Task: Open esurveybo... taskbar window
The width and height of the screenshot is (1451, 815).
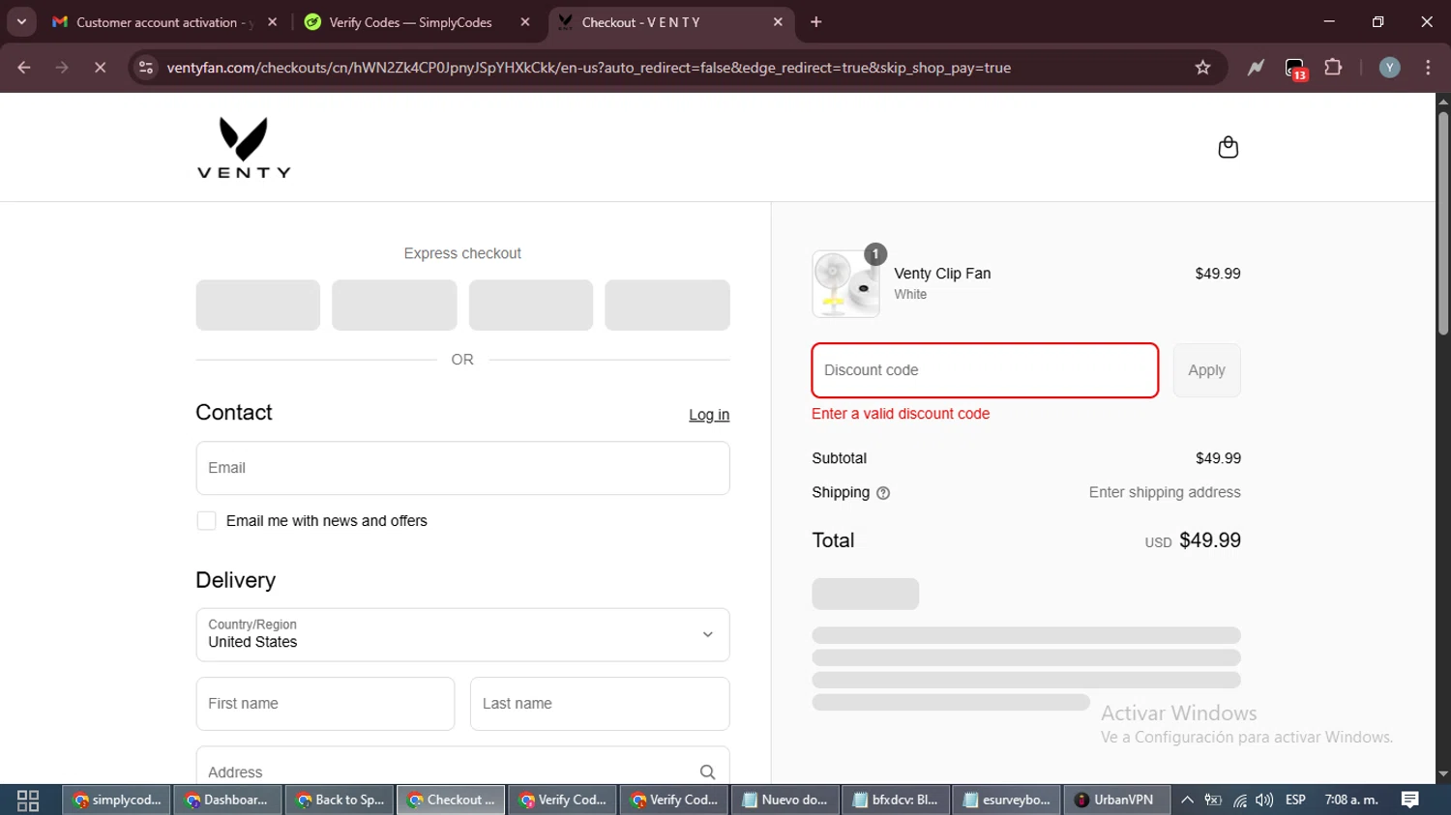Action: (1007, 800)
